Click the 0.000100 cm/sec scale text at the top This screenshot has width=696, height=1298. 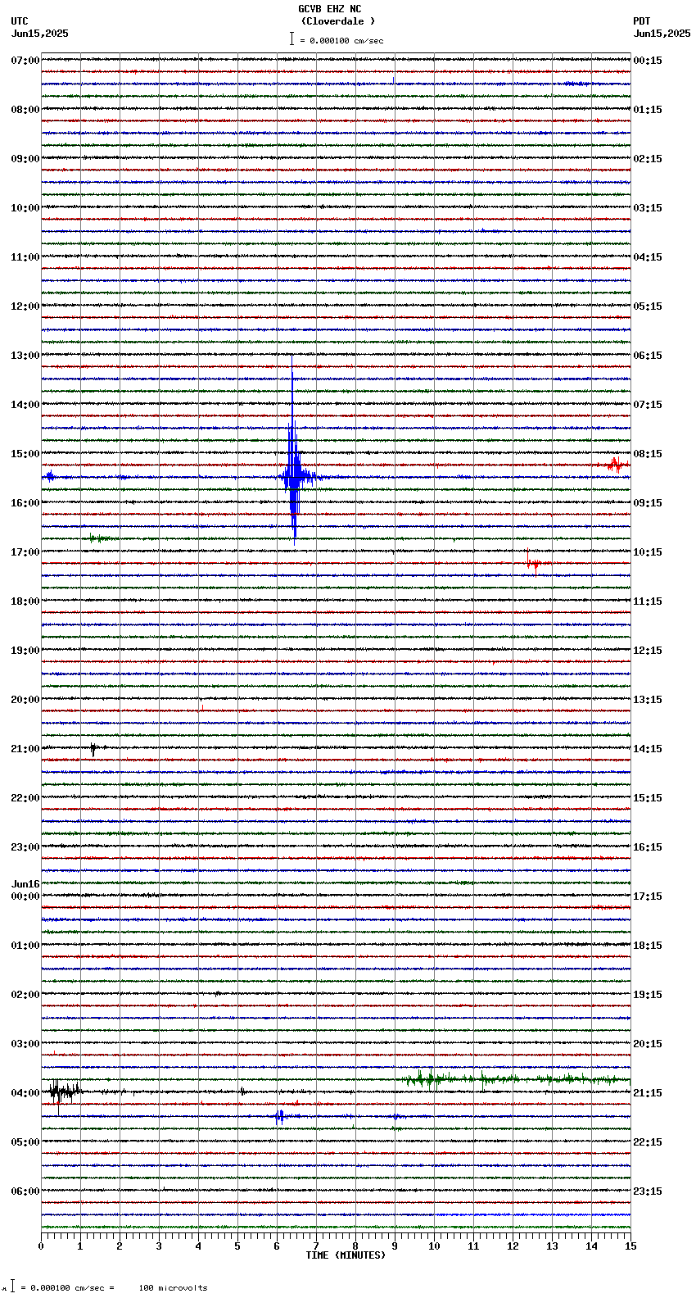[346, 40]
